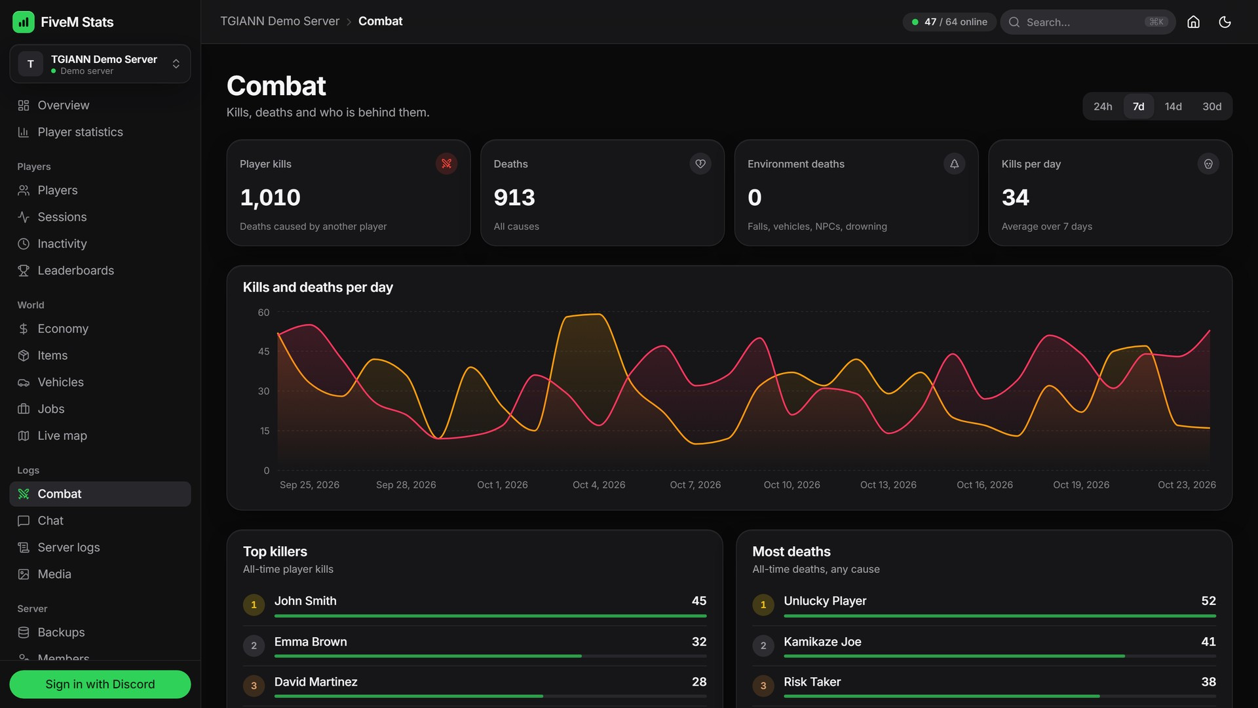The width and height of the screenshot is (1258, 708).
Task: Open Vehicles via the car icon
Action: [x=24, y=382]
